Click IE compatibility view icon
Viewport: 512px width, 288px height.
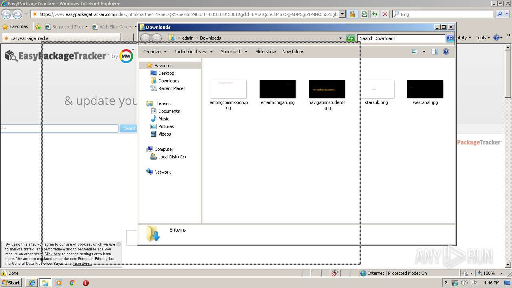364,14
